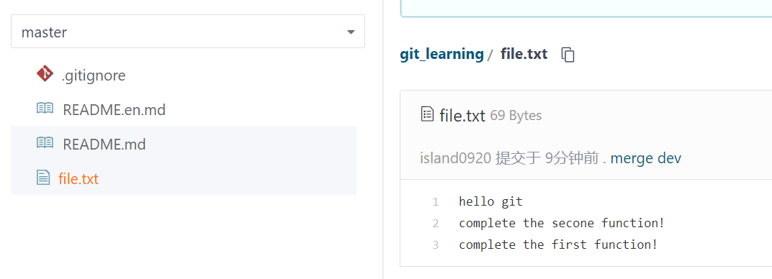Click line number 2 in code view

[435, 224]
